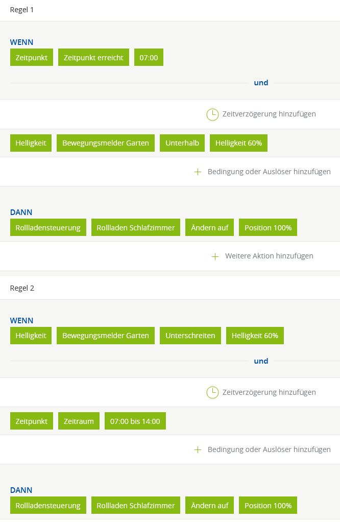This screenshot has height=522, width=340.
Task: Click 'Rollladen Schlafzimmer' chip in Regel 2 DANN
Action: pos(136,506)
